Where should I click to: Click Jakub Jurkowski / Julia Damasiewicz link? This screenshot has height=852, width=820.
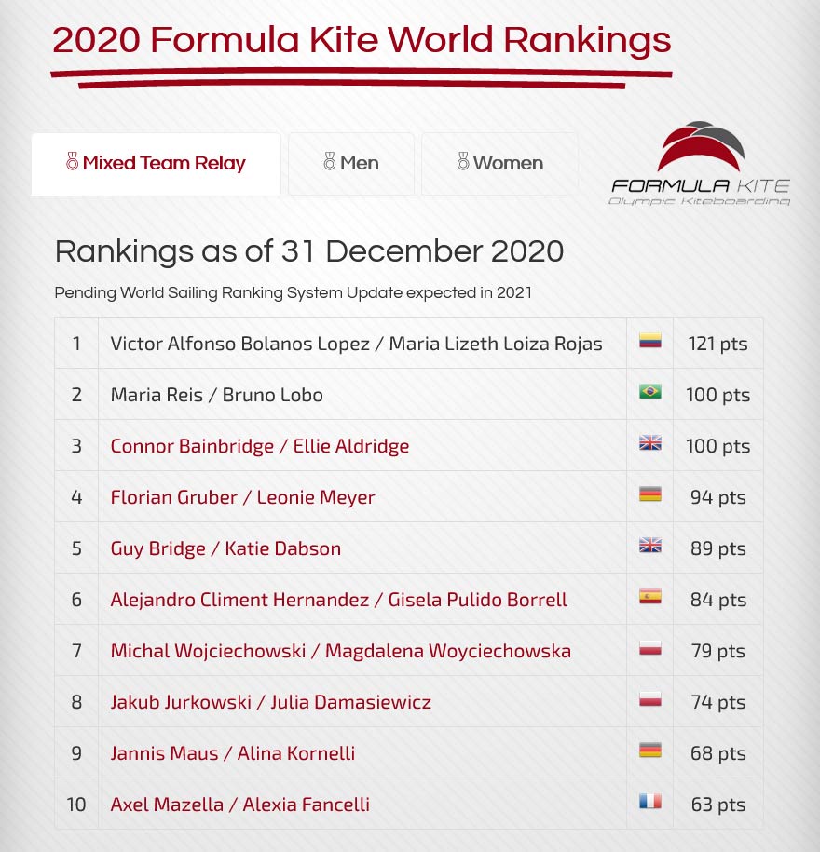point(271,702)
